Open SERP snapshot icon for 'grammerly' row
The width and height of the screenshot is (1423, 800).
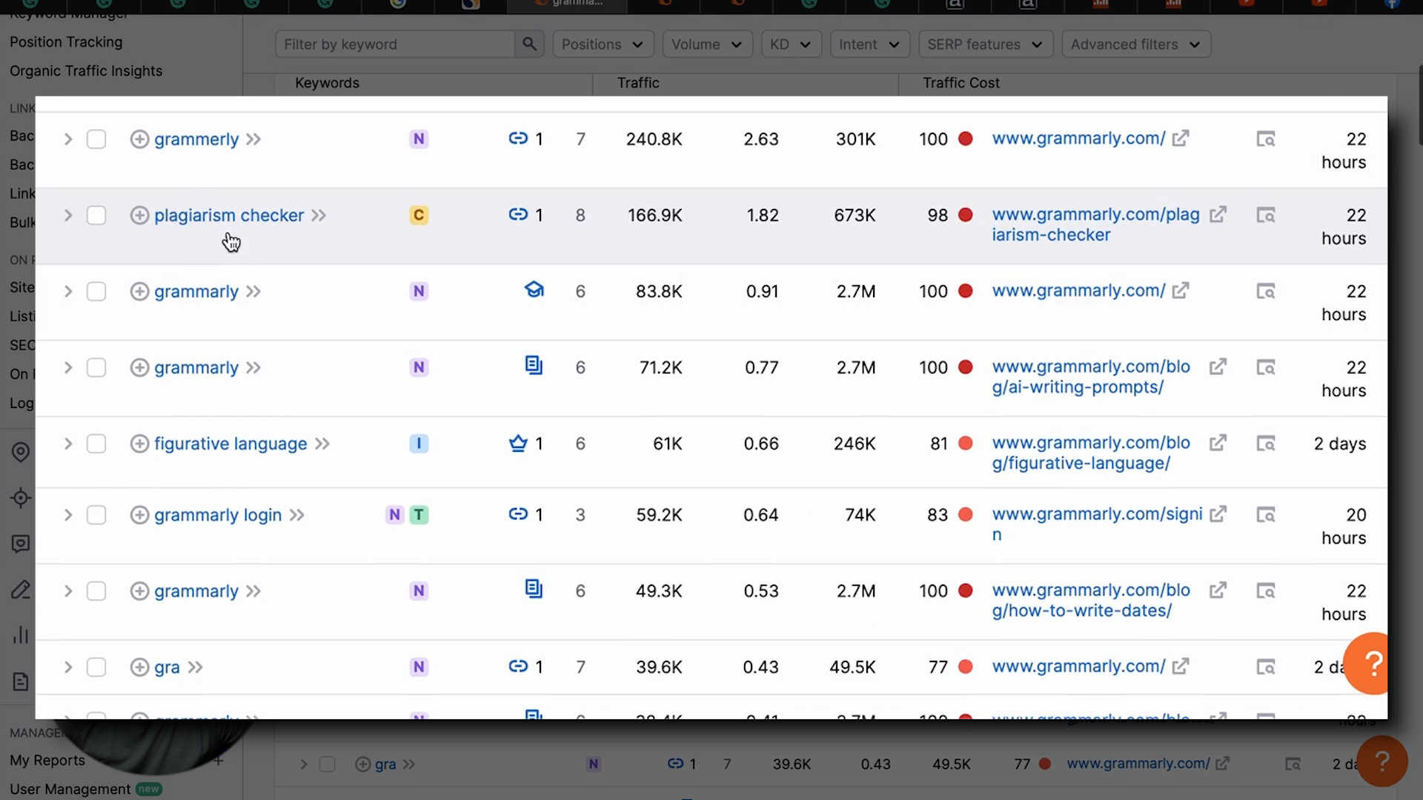(x=1265, y=139)
